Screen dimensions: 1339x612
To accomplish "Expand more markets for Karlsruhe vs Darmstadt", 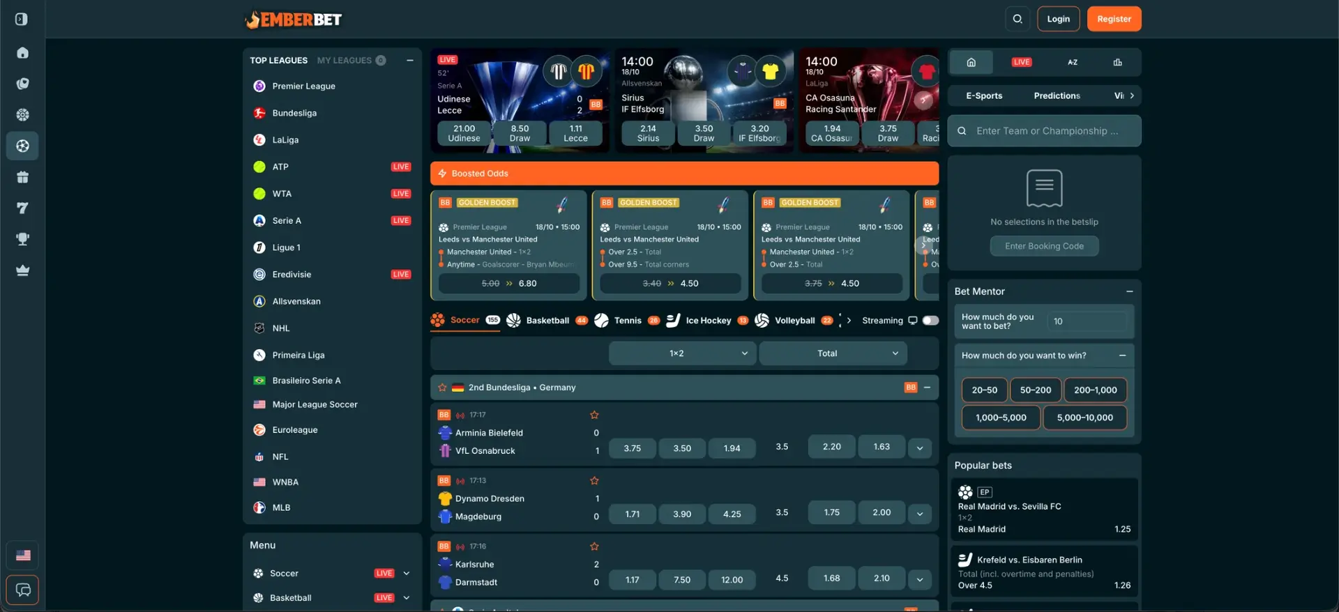I will coord(920,579).
